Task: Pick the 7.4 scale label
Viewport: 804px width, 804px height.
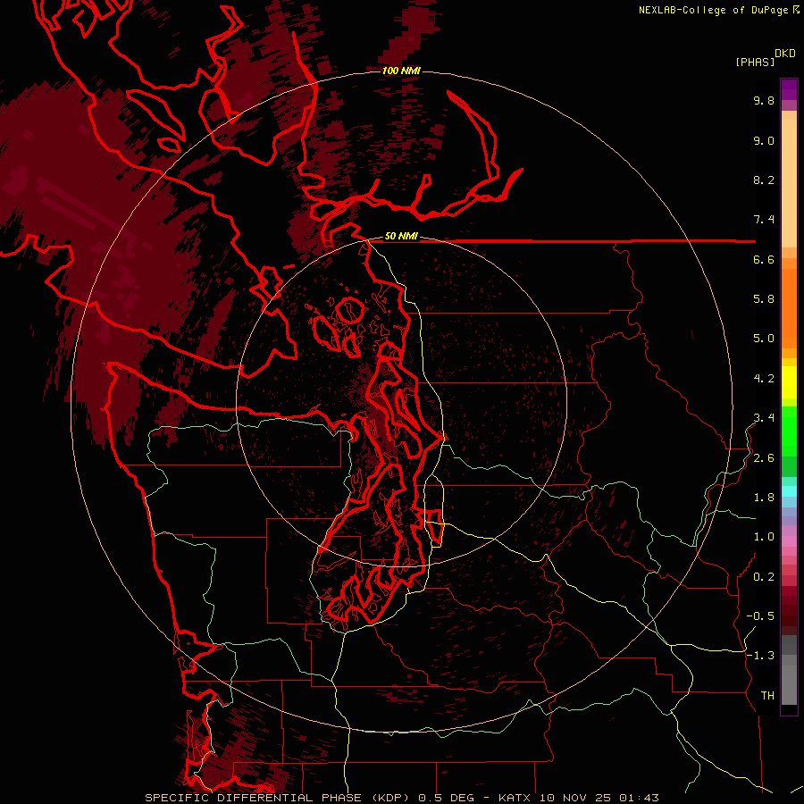Action: pos(764,220)
